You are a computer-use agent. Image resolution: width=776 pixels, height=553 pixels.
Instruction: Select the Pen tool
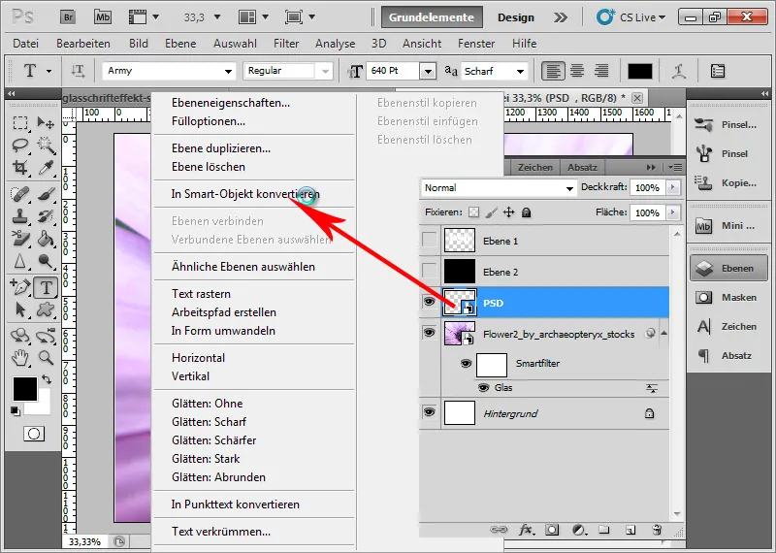pyautogui.click(x=20, y=287)
